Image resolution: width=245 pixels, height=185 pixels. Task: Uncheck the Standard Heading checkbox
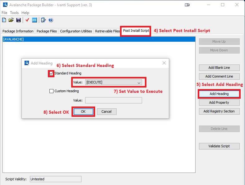click(x=51, y=73)
